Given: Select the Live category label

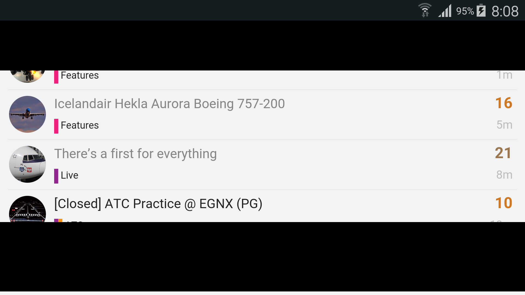Looking at the screenshot, I should [x=69, y=175].
